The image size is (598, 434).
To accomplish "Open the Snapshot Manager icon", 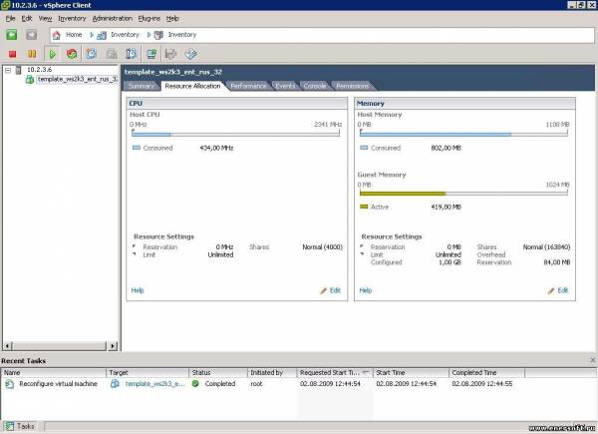I will point(131,54).
